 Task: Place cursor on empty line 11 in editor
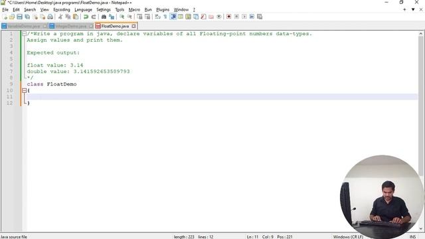222,97
